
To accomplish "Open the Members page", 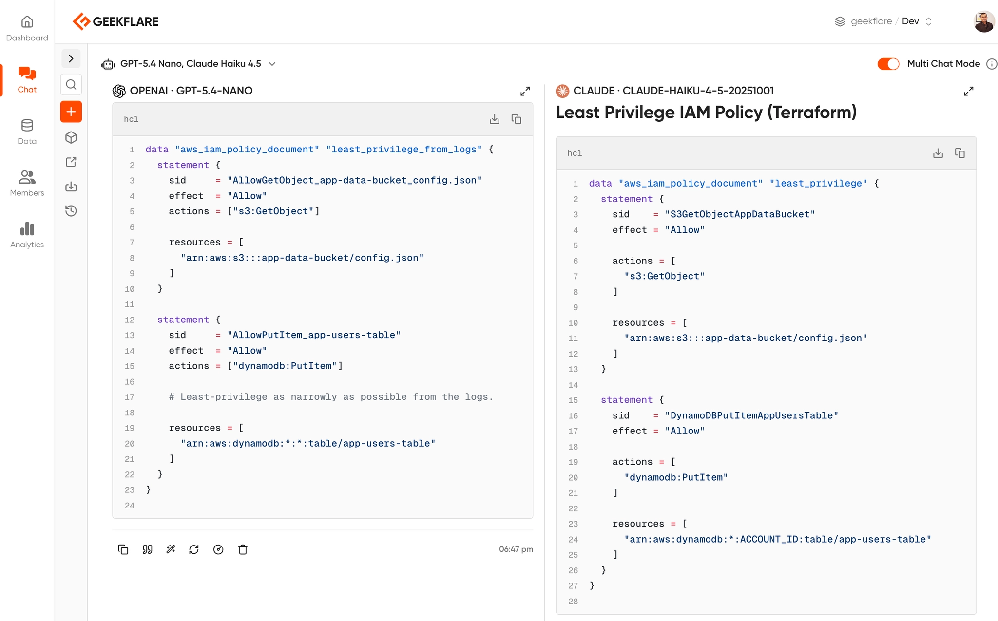I will pyautogui.click(x=27, y=183).
